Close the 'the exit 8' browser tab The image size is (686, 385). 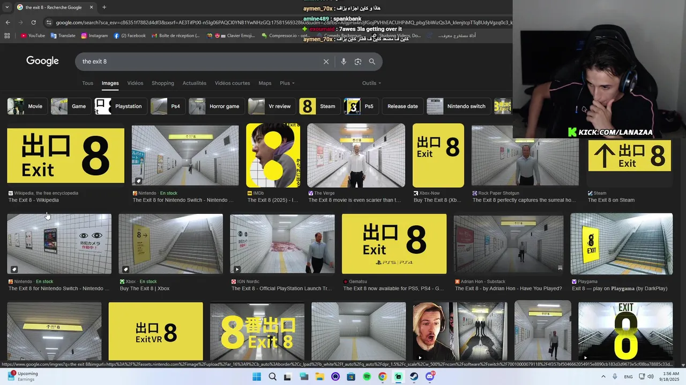coord(91,7)
